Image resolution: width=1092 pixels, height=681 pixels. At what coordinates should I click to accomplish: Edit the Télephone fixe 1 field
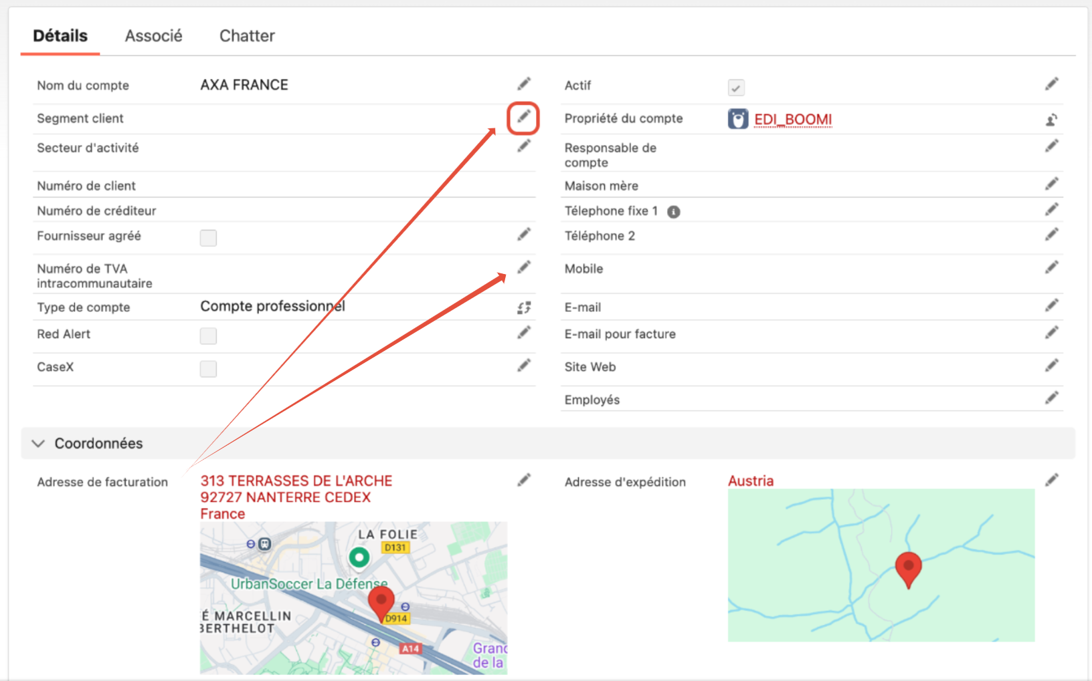pyautogui.click(x=1052, y=210)
